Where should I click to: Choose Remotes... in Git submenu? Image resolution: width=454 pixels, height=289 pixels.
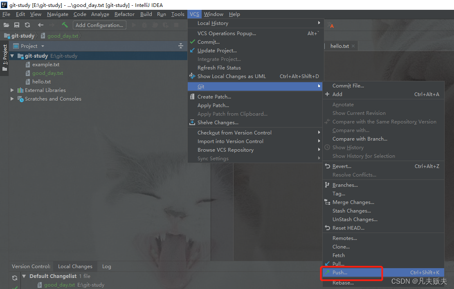384,238
